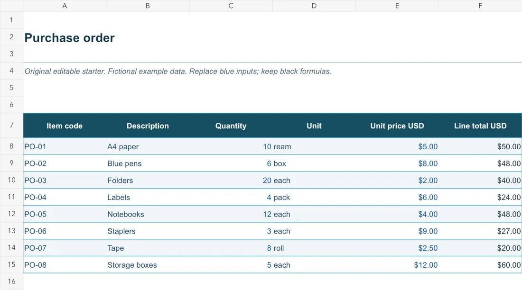Click the "Unit price USD" heading
Viewport: 522px width, 290px height.
click(x=397, y=126)
